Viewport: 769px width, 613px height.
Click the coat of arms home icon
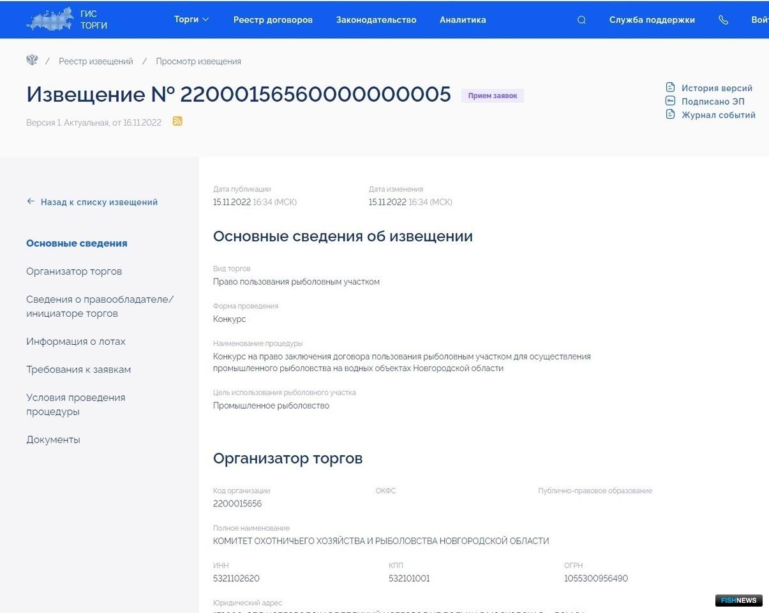point(32,61)
